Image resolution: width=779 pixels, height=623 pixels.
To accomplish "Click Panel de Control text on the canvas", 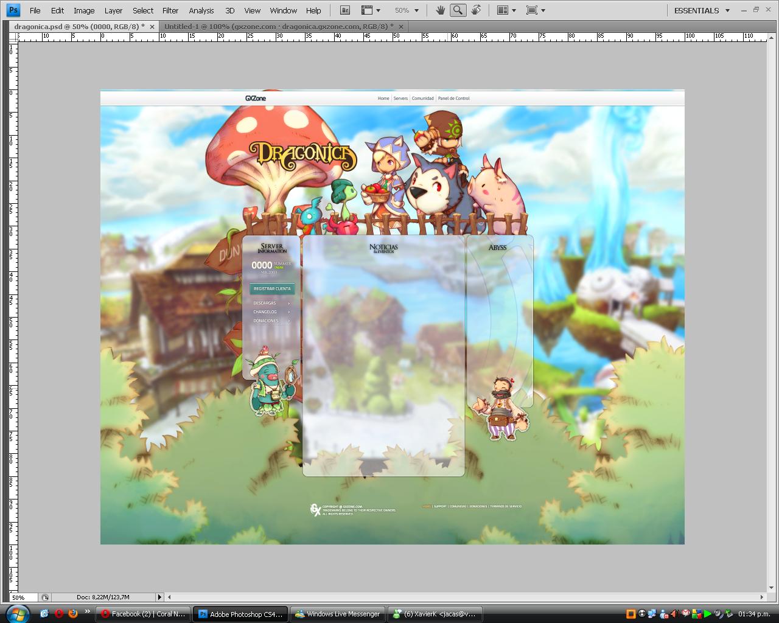I will [453, 98].
